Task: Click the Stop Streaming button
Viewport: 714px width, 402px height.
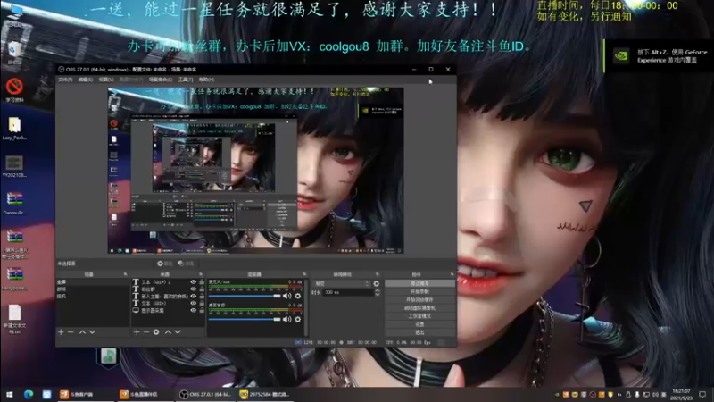Action: (x=419, y=283)
